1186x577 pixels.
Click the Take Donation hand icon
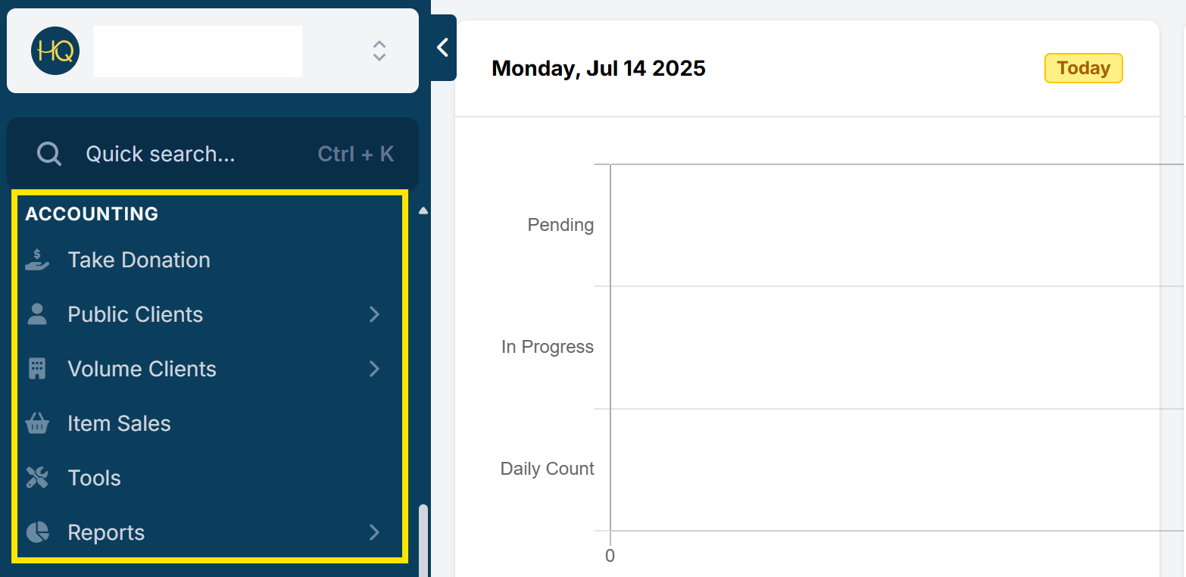point(37,260)
